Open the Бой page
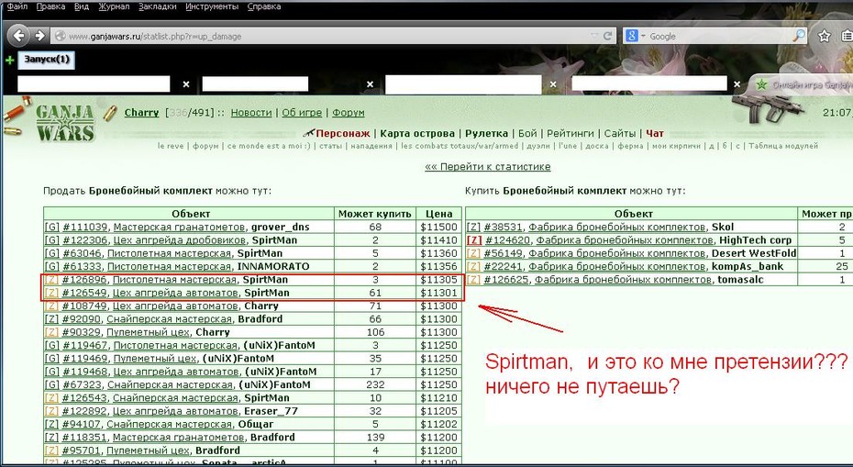The height and width of the screenshot is (467, 853). coord(527,133)
